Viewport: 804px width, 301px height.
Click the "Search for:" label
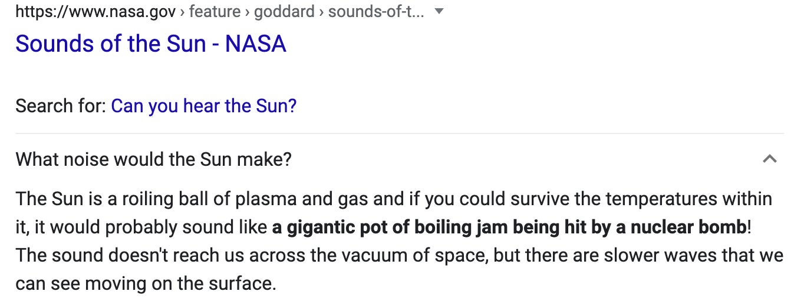60,106
